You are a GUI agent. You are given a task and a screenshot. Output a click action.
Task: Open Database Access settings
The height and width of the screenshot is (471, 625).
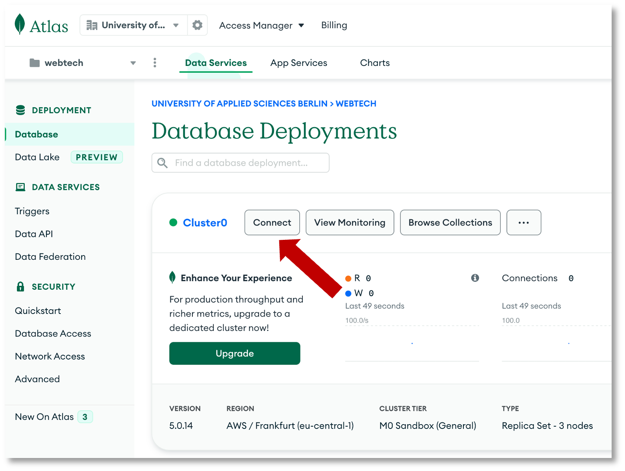click(x=53, y=334)
